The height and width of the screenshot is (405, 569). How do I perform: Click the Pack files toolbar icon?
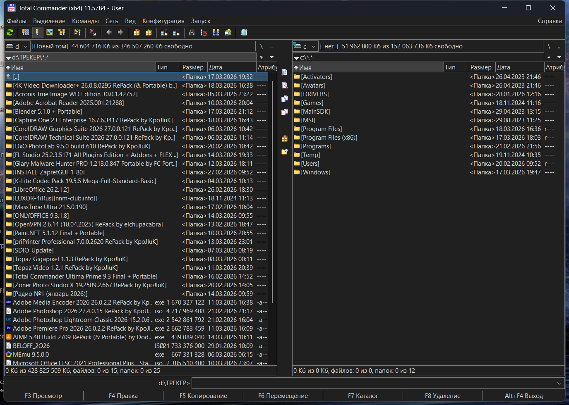point(137,32)
